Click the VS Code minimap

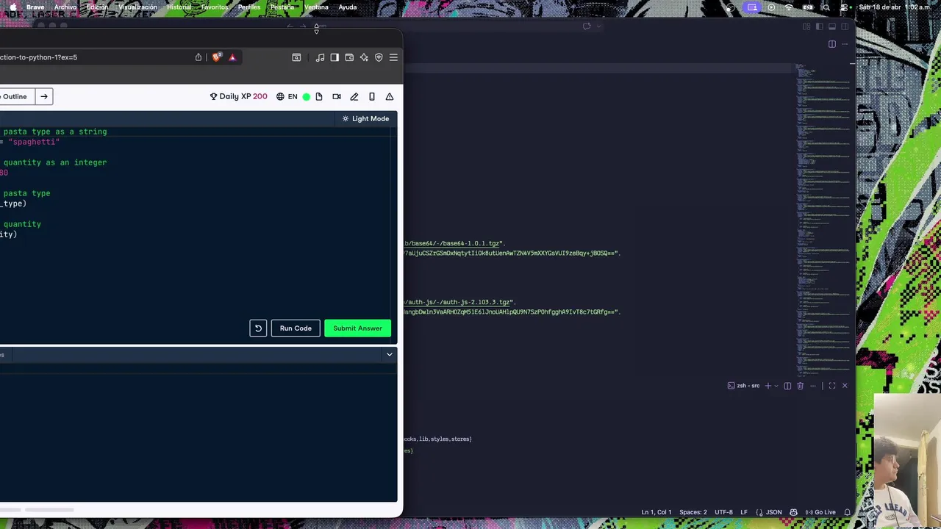coord(823,220)
